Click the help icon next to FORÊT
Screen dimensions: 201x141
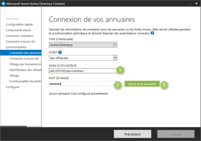[60, 53]
